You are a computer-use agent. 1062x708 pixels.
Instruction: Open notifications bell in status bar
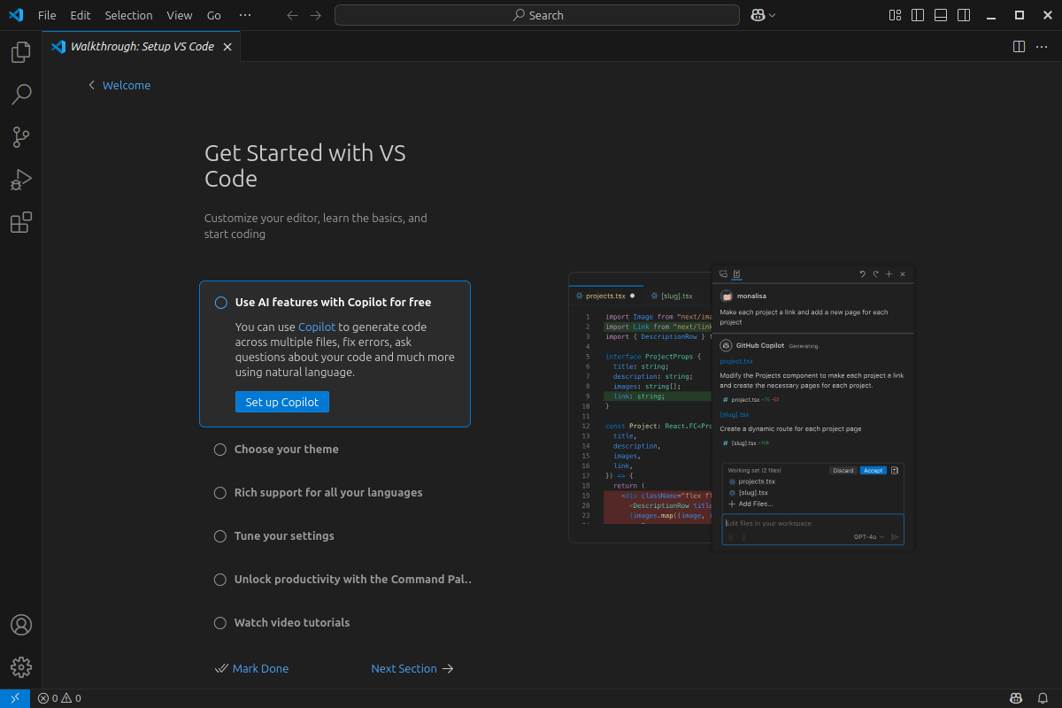coord(1044,698)
